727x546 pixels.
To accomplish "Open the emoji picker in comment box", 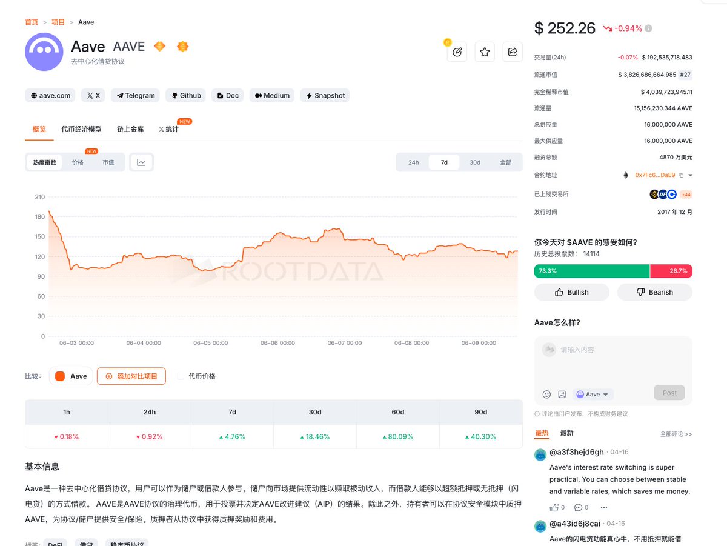I will click(x=546, y=394).
